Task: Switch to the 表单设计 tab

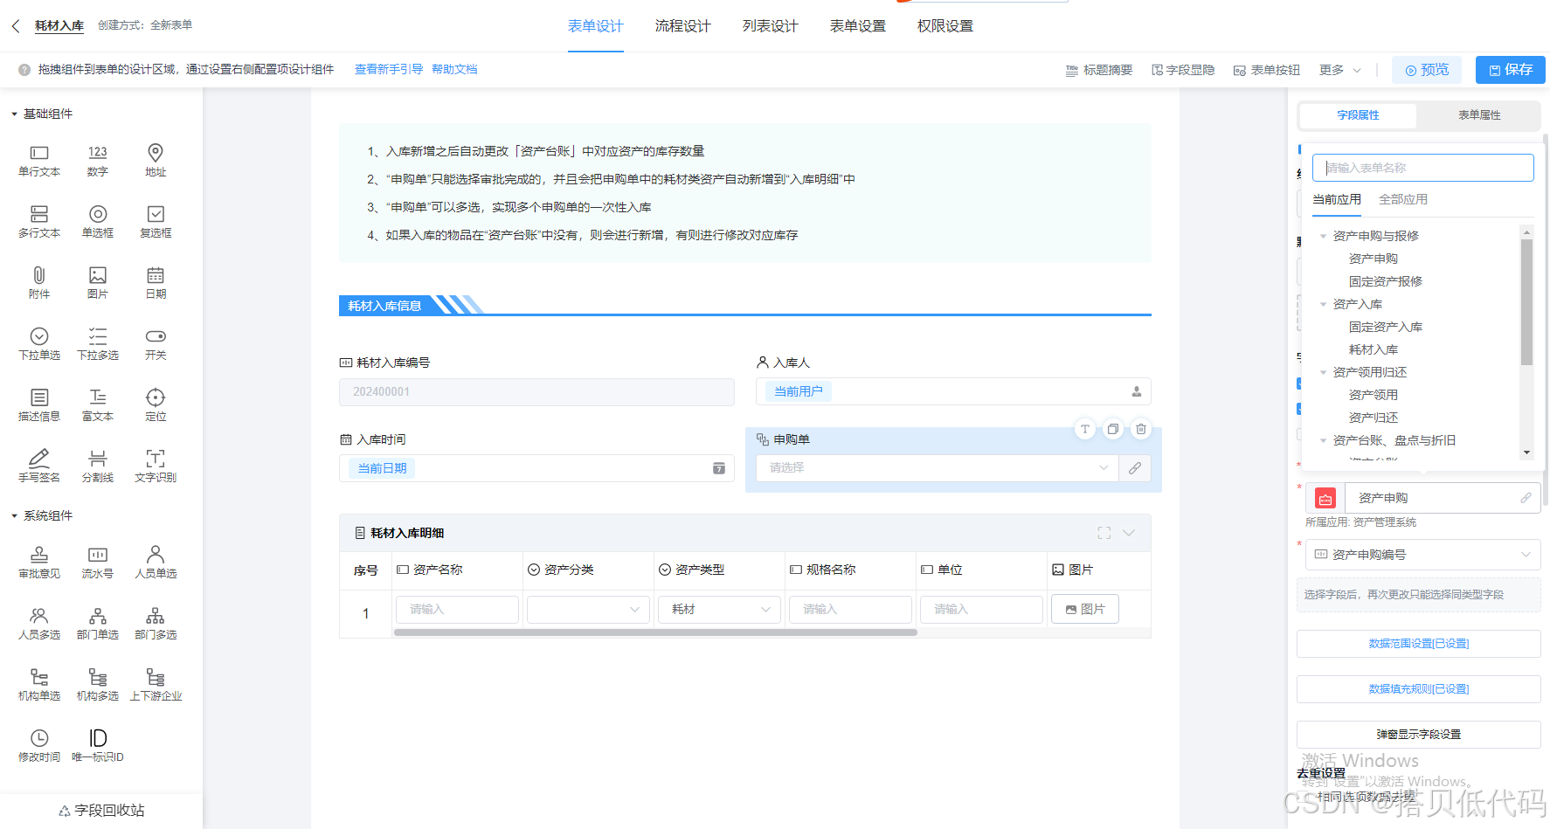Action: pyautogui.click(x=596, y=26)
